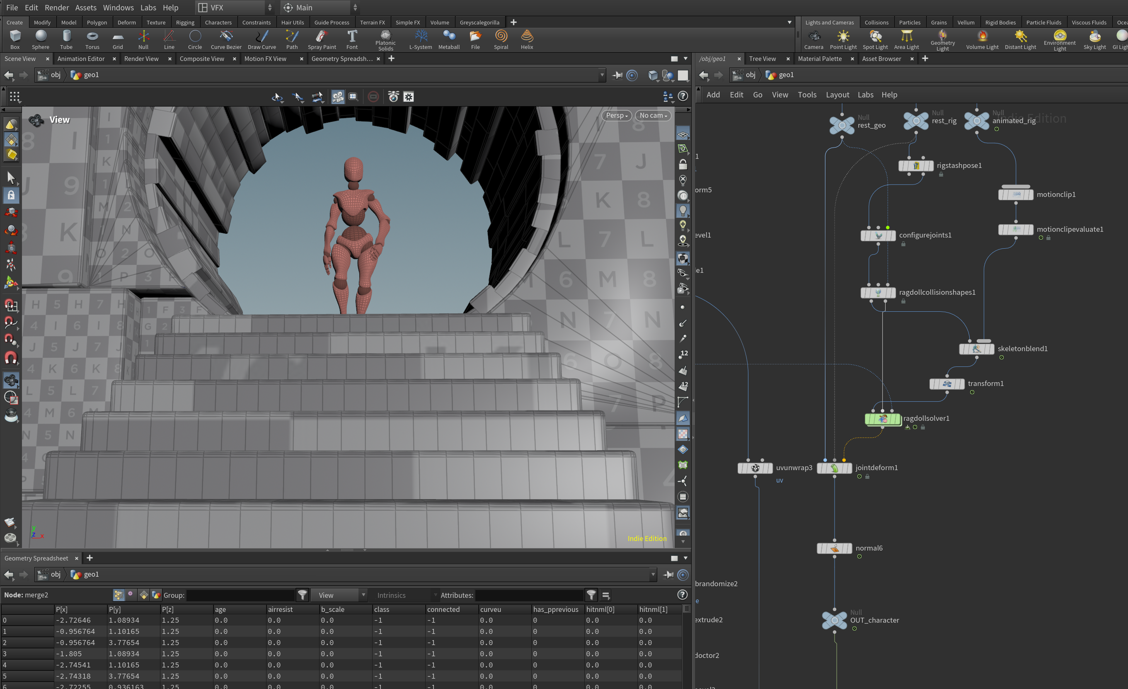This screenshot has height=689, width=1128.
Task: Click the Attributes filter input field
Action: pyautogui.click(x=529, y=595)
